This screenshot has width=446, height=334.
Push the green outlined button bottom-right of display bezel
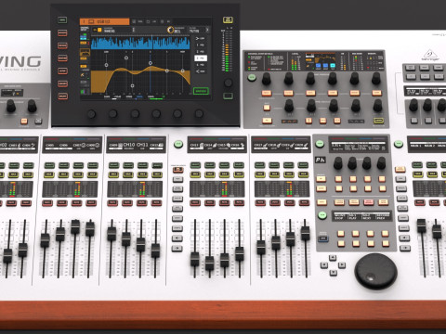coord(228,96)
